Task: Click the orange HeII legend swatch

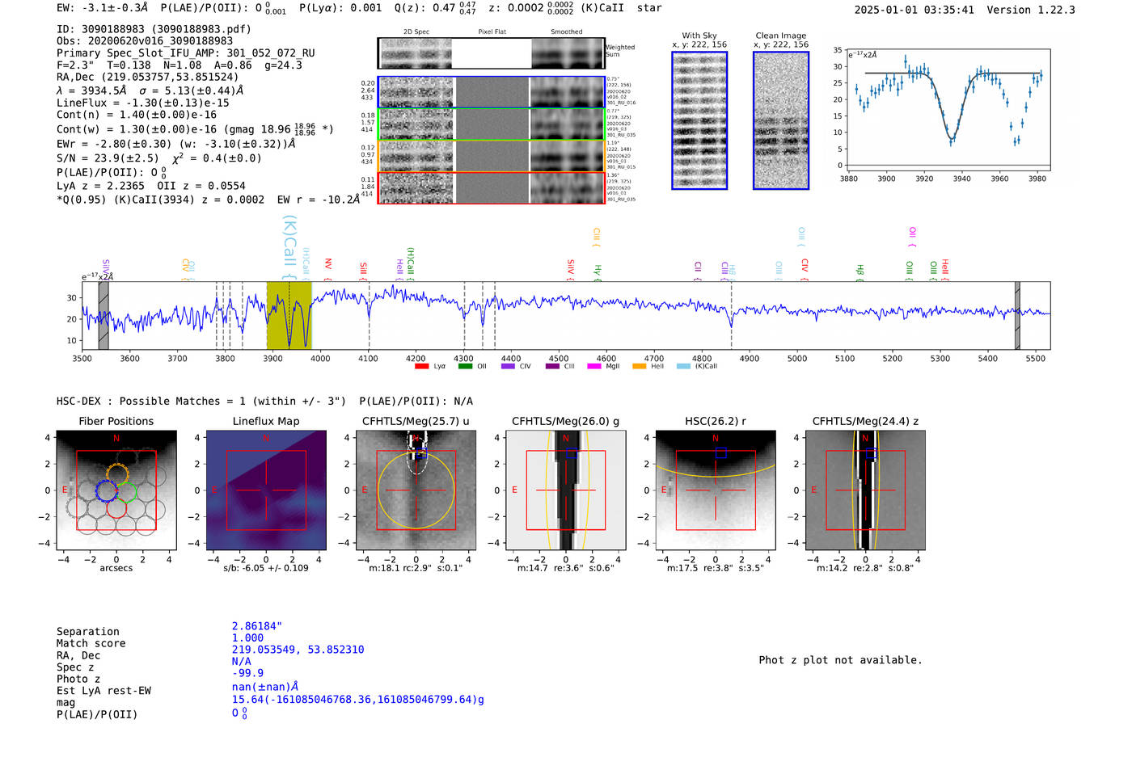Action: (640, 366)
